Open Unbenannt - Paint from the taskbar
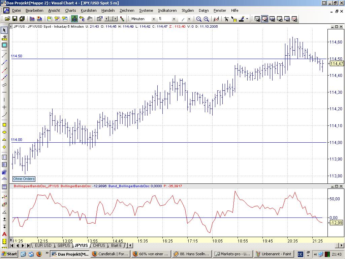 pyautogui.click(x=273, y=254)
